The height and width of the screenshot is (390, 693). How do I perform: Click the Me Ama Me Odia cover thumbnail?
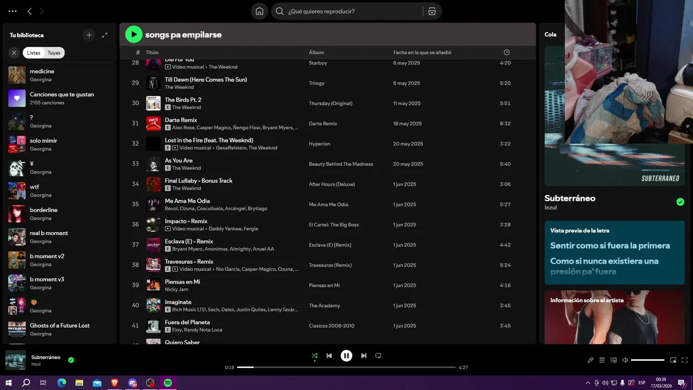pos(153,204)
